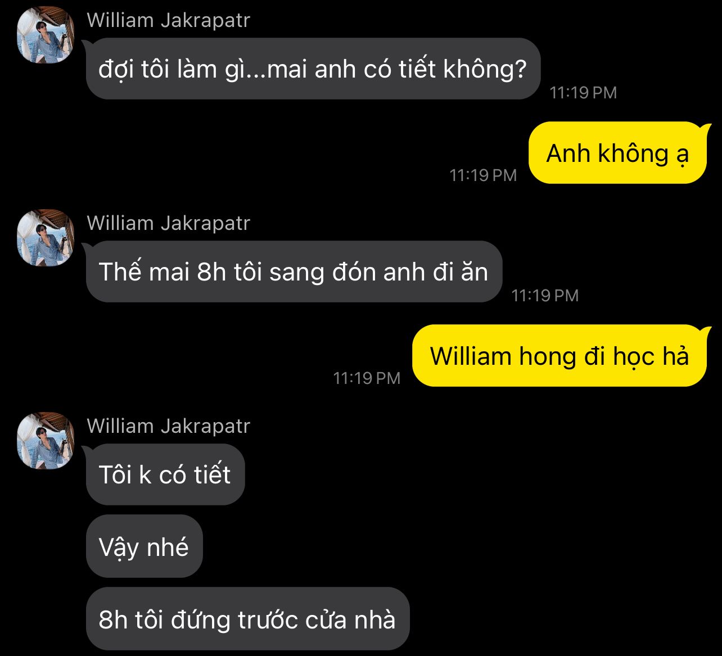Select the "Tôi k có tiết" bubble
This screenshot has height=656, width=722.
(165, 474)
